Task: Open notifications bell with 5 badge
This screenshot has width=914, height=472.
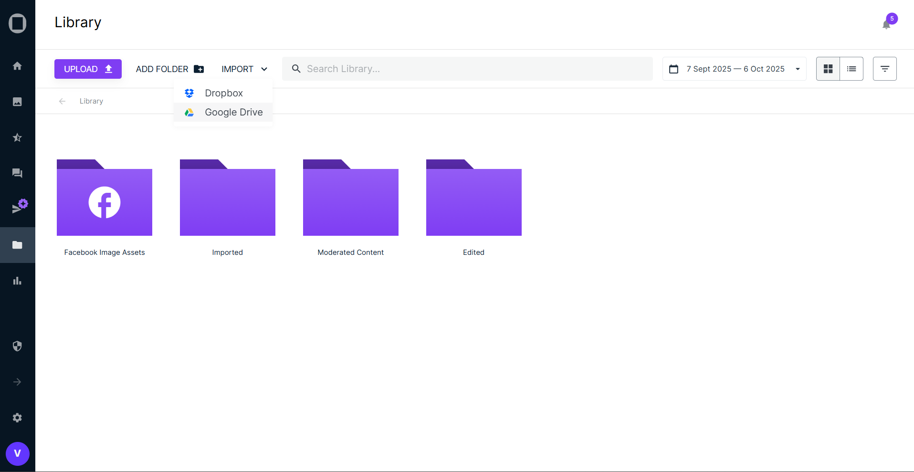Action: pos(887,24)
